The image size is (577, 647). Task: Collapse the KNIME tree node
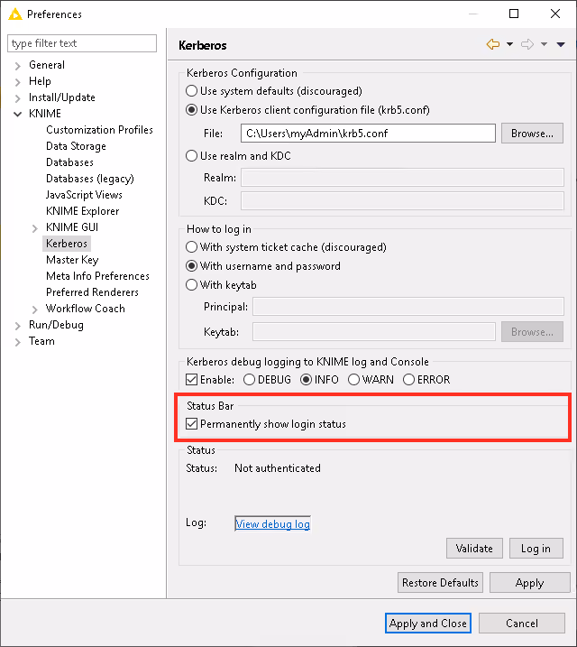18,115
